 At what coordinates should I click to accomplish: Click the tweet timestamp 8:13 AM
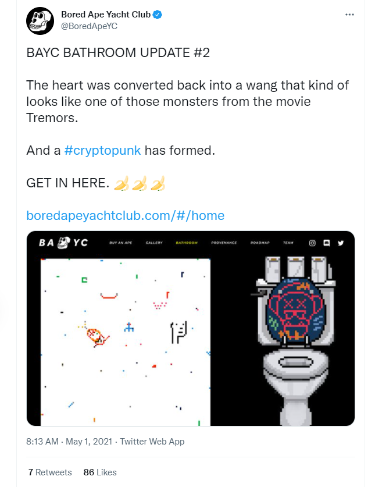click(x=42, y=442)
